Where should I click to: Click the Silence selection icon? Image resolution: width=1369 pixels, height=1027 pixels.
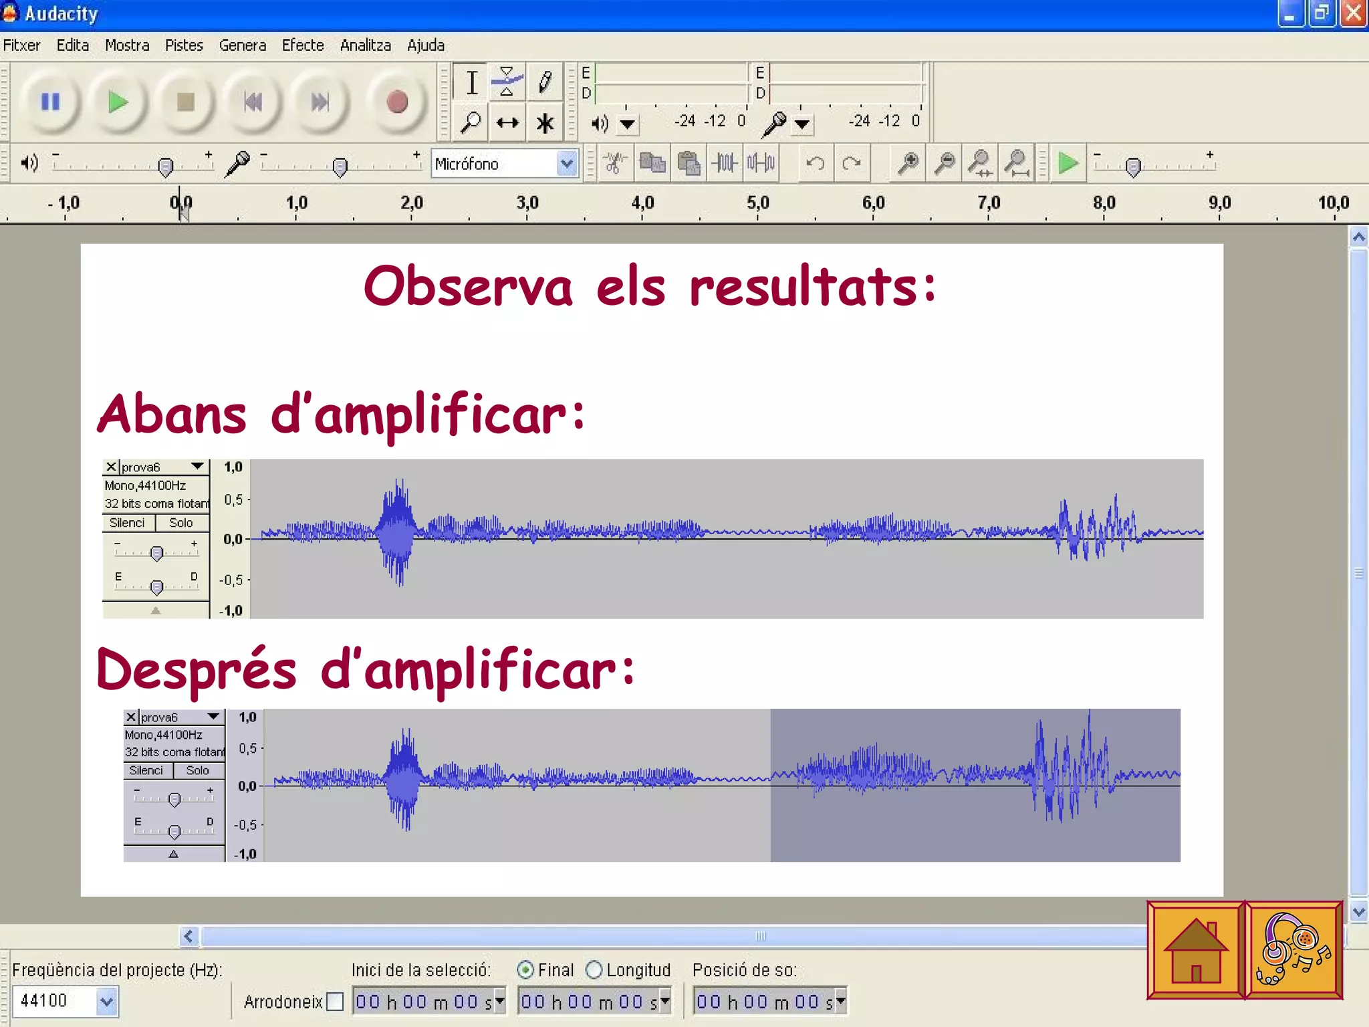coord(761,162)
